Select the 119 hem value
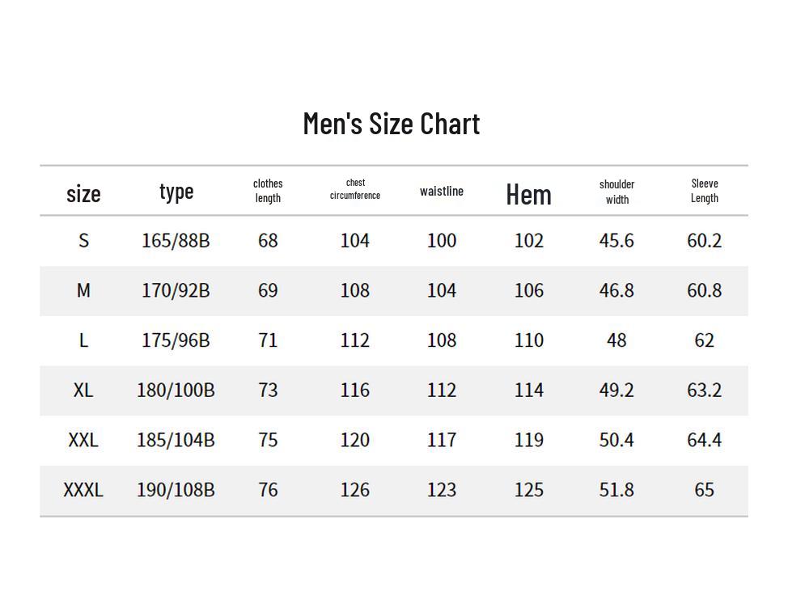The width and height of the screenshot is (788, 591). [528, 441]
